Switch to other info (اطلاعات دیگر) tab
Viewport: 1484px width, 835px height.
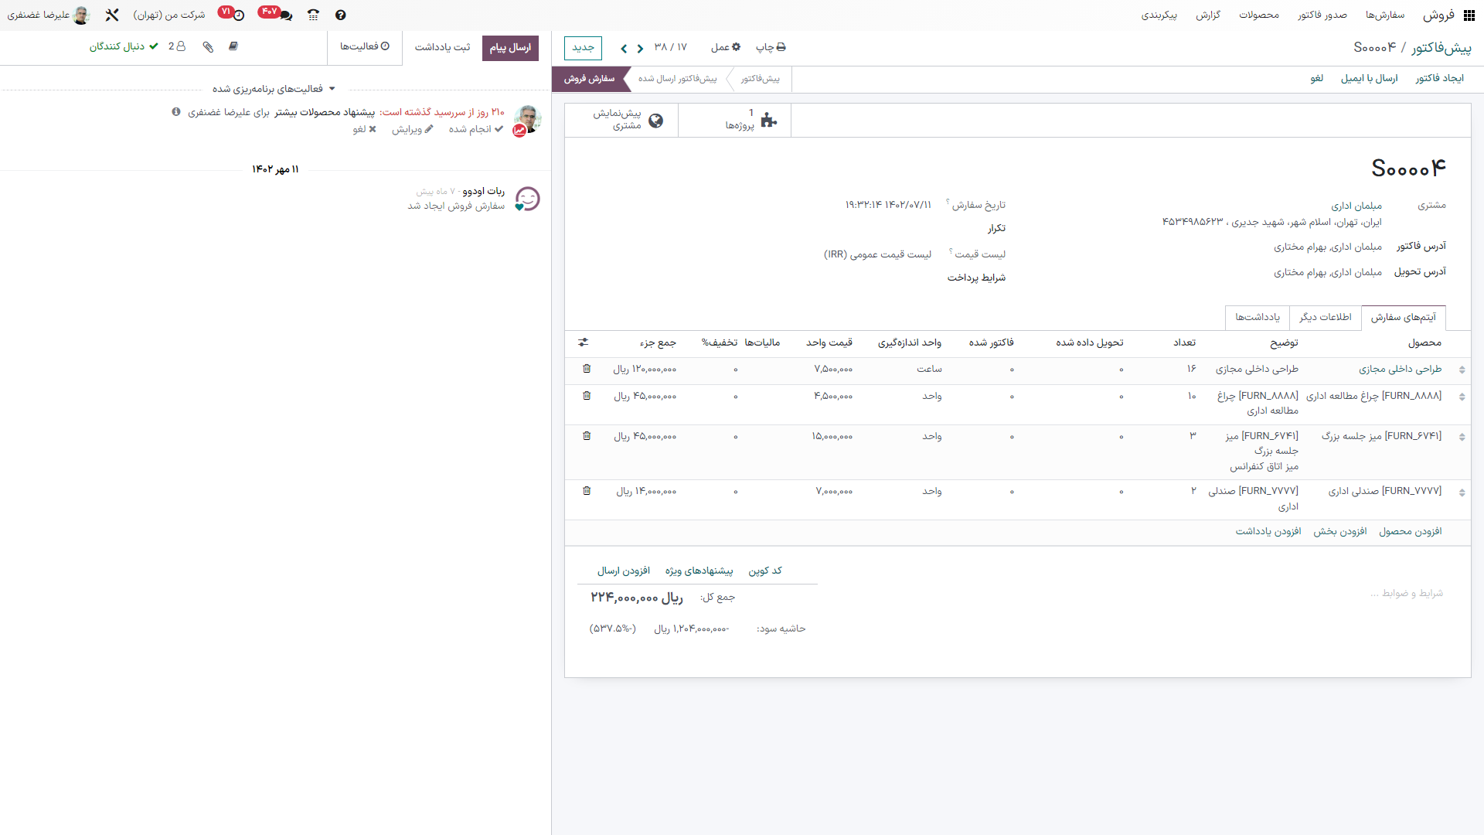click(x=1325, y=317)
